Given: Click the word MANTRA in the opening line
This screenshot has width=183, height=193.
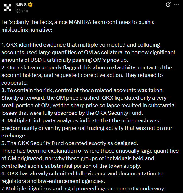Looking at the screenshot, I should (80, 22).
